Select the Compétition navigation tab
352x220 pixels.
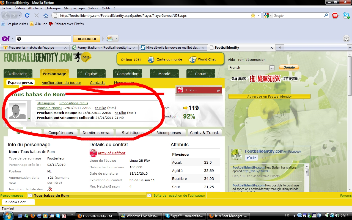tap(128, 74)
